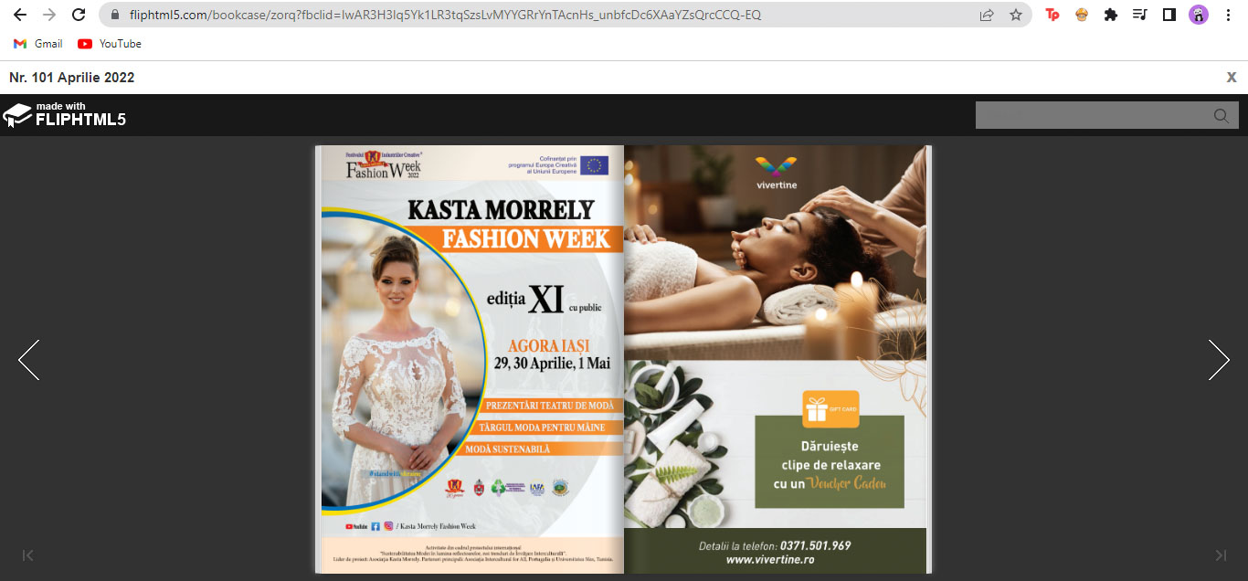Flip to the next page

click(1219, 360)
